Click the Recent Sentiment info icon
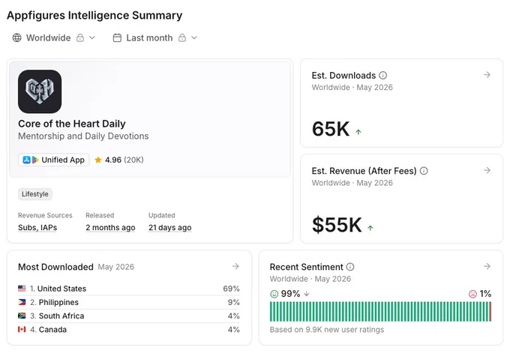This screenshot has height=353, width=510. click(350, 267)
